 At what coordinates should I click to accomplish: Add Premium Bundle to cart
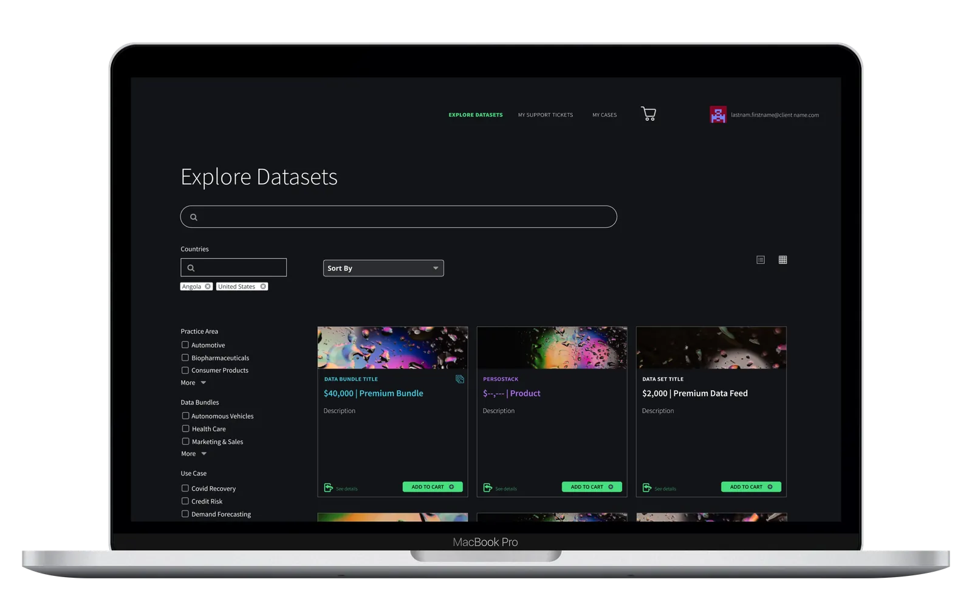pyautogui.click(x=433, y=487)
